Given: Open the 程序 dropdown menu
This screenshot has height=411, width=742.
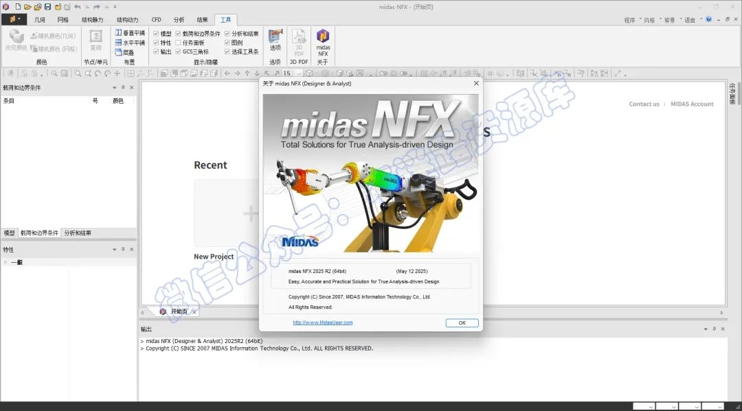Looking at the screenshot, I should 632,20.
